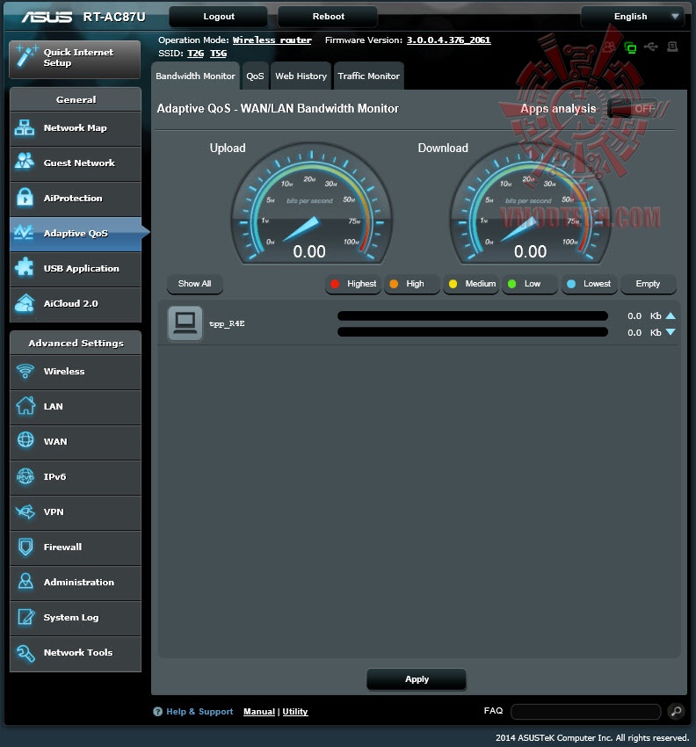Click the Upload speed gauge
This screenshot has height=747, width=696.
(x=311, y=203)
